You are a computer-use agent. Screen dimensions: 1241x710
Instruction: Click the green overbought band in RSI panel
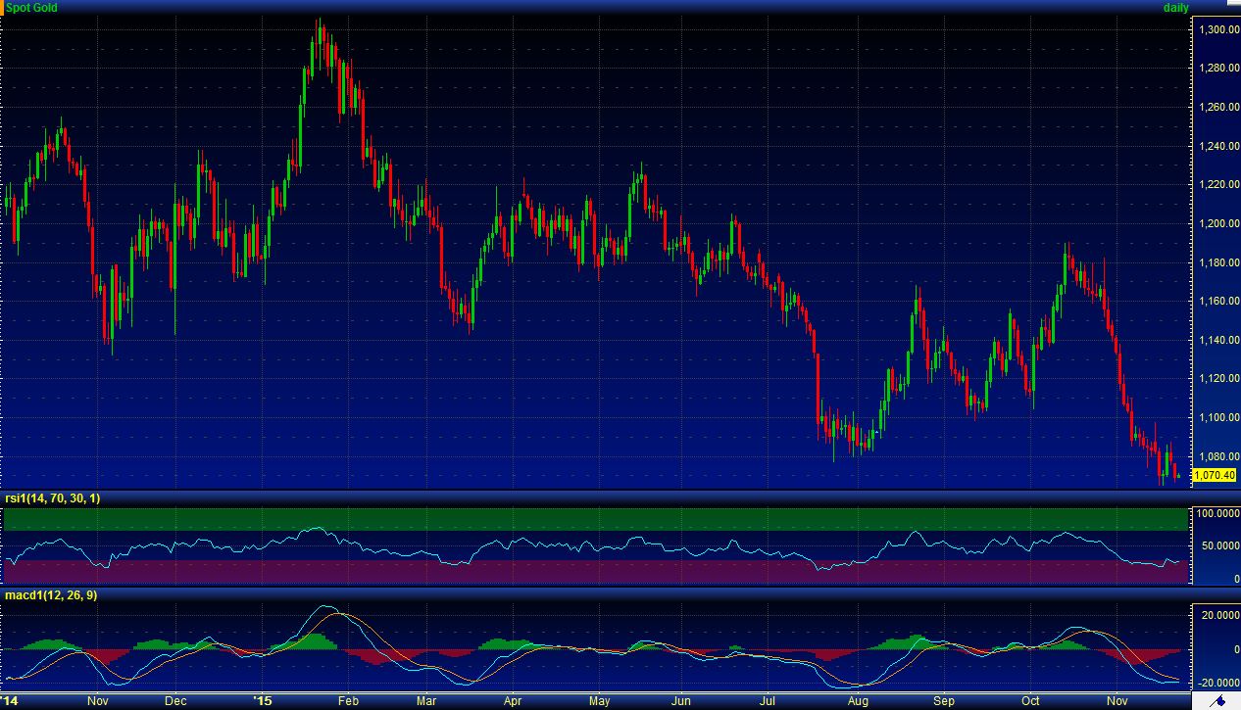(588, 518)
